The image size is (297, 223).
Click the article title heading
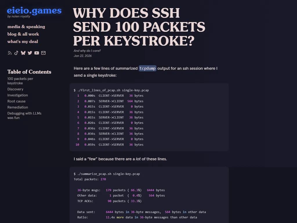click(x=139, y=27)
